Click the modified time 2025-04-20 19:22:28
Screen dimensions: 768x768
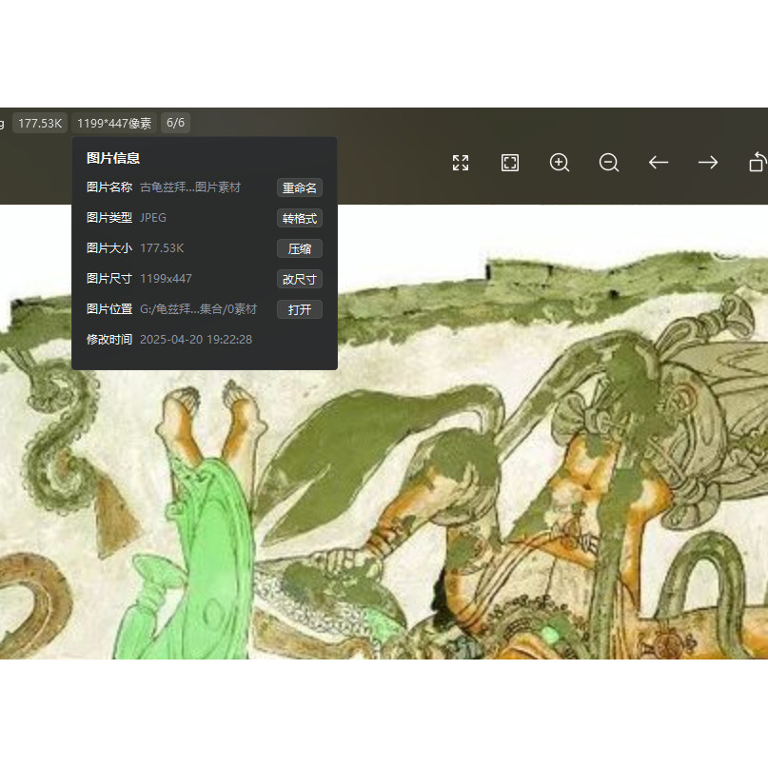click(x=196, y=340)
